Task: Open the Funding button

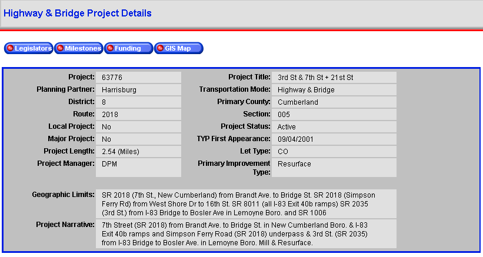Action: 128,48
